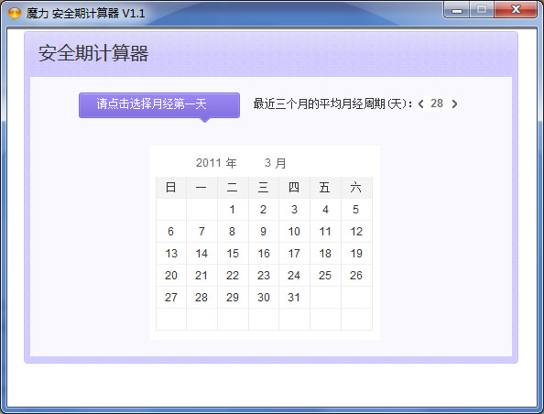Pick March 8 on the calendar
The image size is (544, 414).
coord(233,232)
